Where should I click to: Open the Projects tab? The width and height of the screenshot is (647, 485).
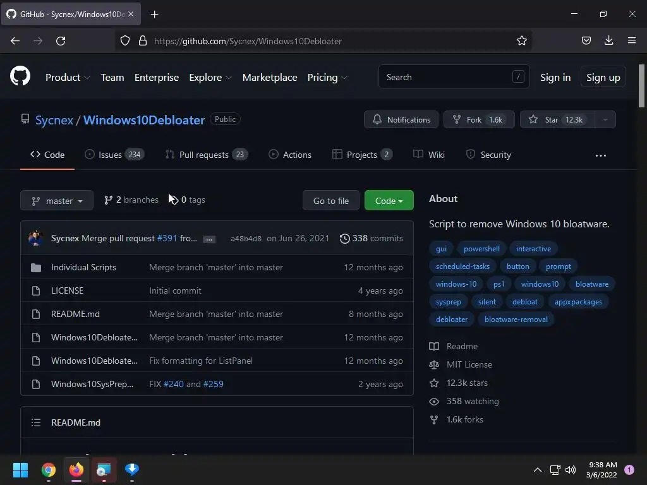pos(362,155)
